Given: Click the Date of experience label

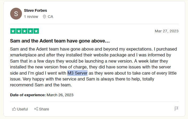Looking at the screenshot, I should [x=28, y=95].
